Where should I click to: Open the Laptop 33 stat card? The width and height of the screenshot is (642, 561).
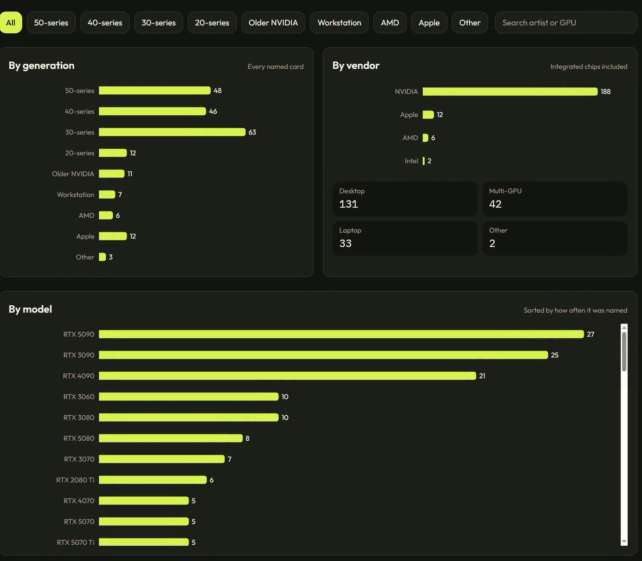pos(405,238)
